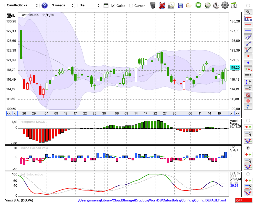Open the dia interval dropdown
Image resolution: width=256 pixels, height=204 pixels.
(x=89, y=5)
